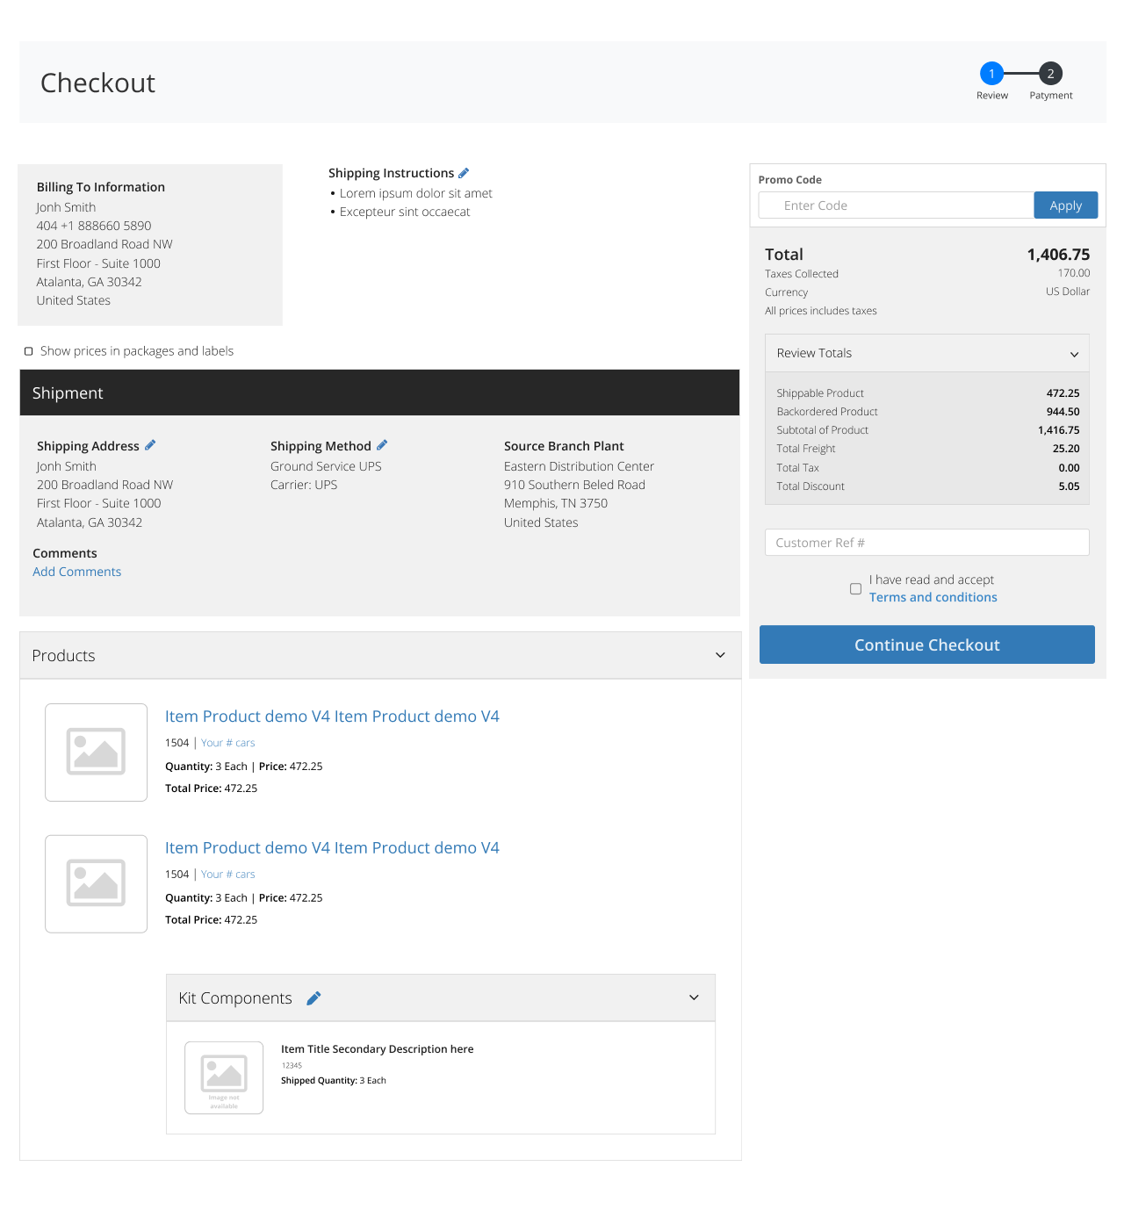The height and width of the screenshot is (1217, 1124).
Task: Focus the Enter Code promo field
Action: [896, 205]
